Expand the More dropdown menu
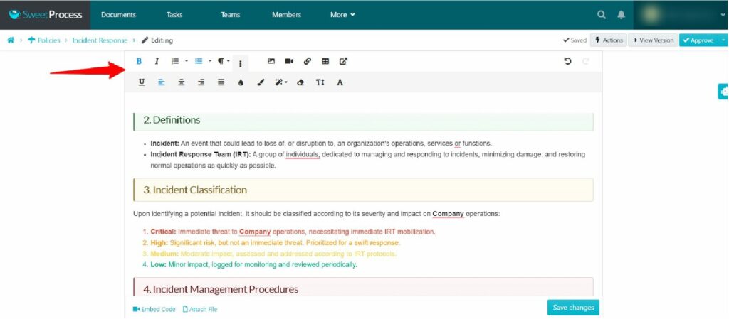This screenshot has height=319, width=729. point(342,15)
